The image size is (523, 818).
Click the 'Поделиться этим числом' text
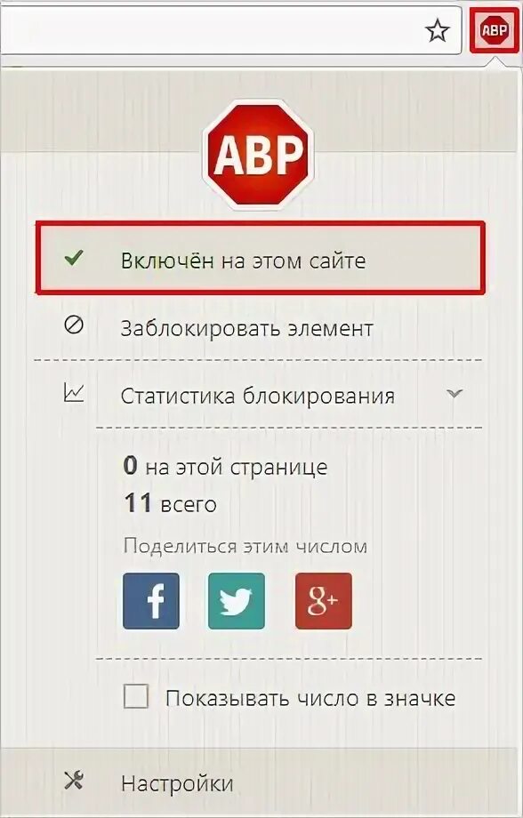[x=245, y=546]
